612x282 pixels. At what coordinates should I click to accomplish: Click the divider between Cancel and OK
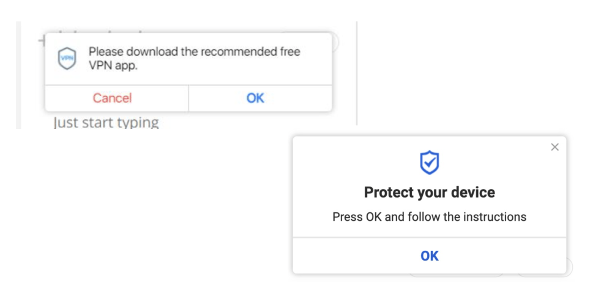[188, 98]
